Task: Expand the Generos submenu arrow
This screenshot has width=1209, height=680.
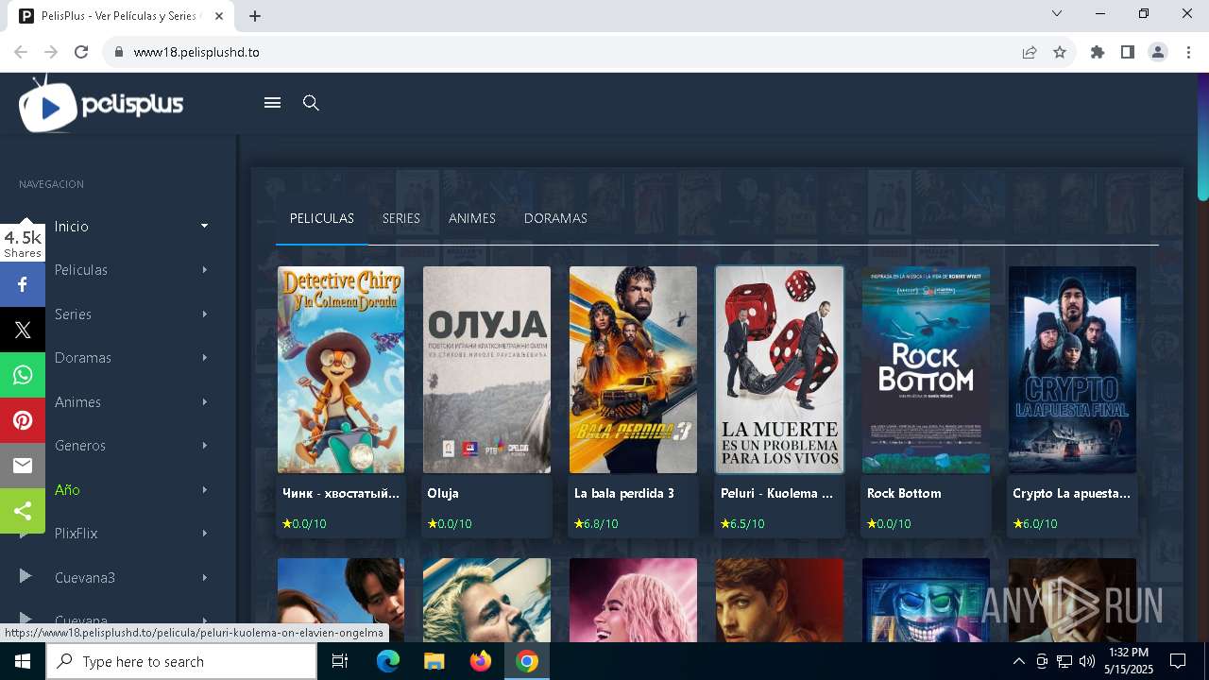Action: [x=204, y=446]
